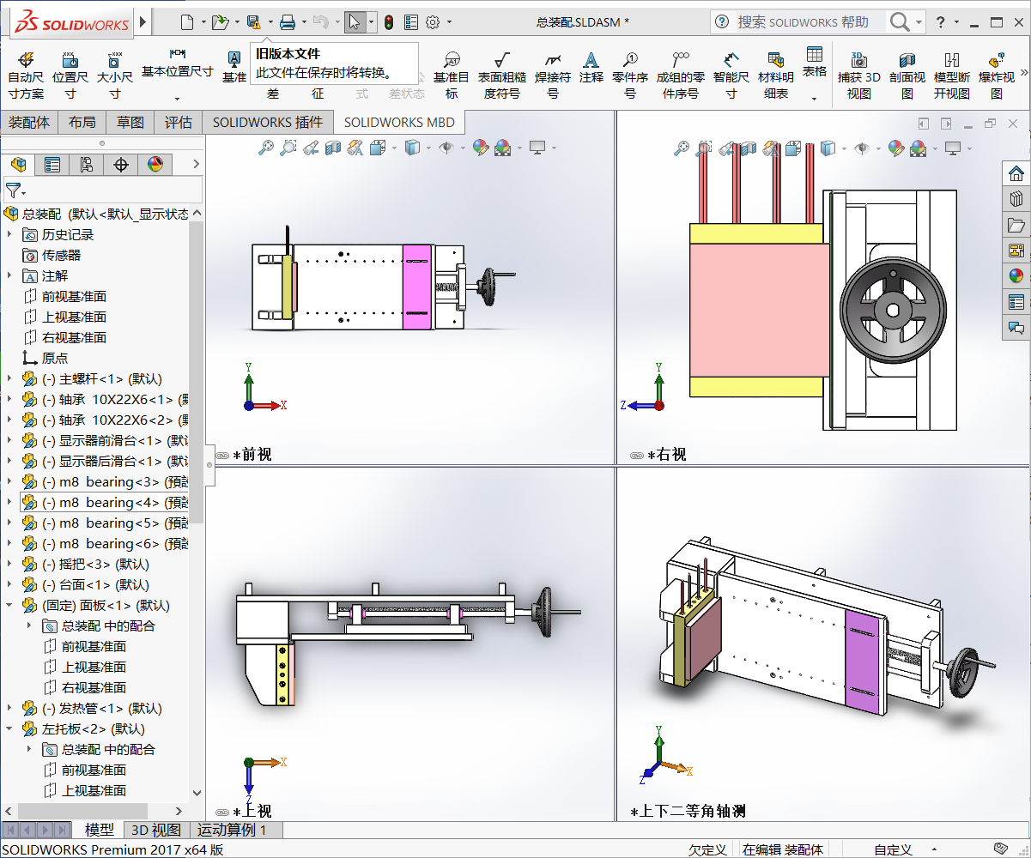Open the 运动算例 1 bottom tab
1031x858 pixels.
tap(232, 830)
